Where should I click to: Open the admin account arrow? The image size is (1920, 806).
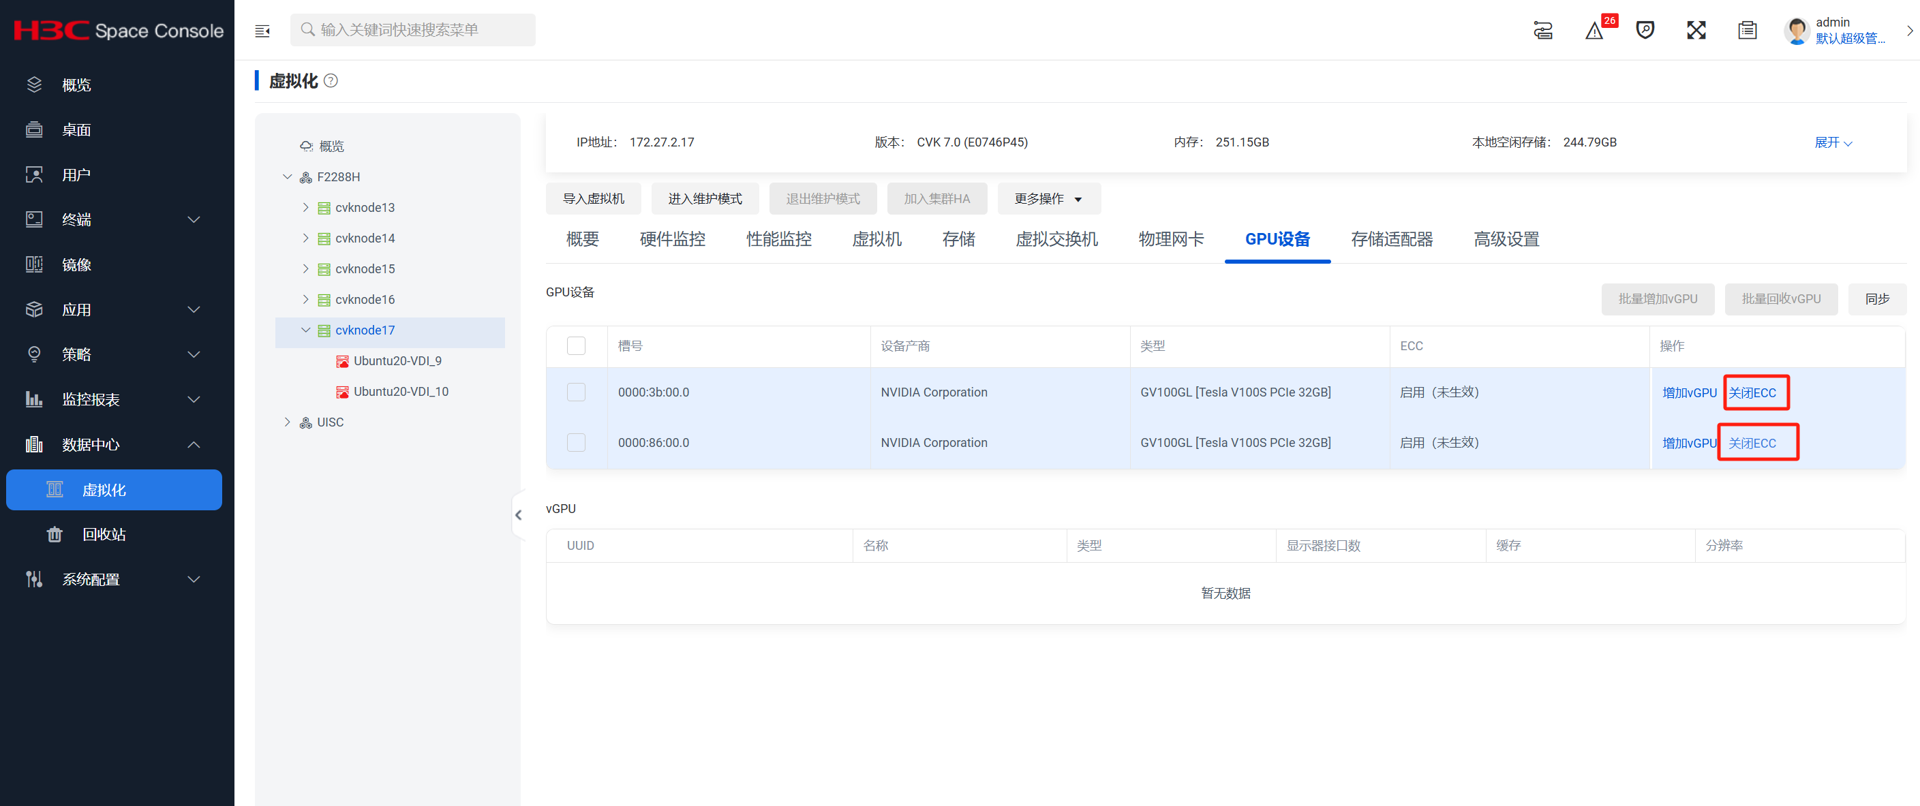1909,31
